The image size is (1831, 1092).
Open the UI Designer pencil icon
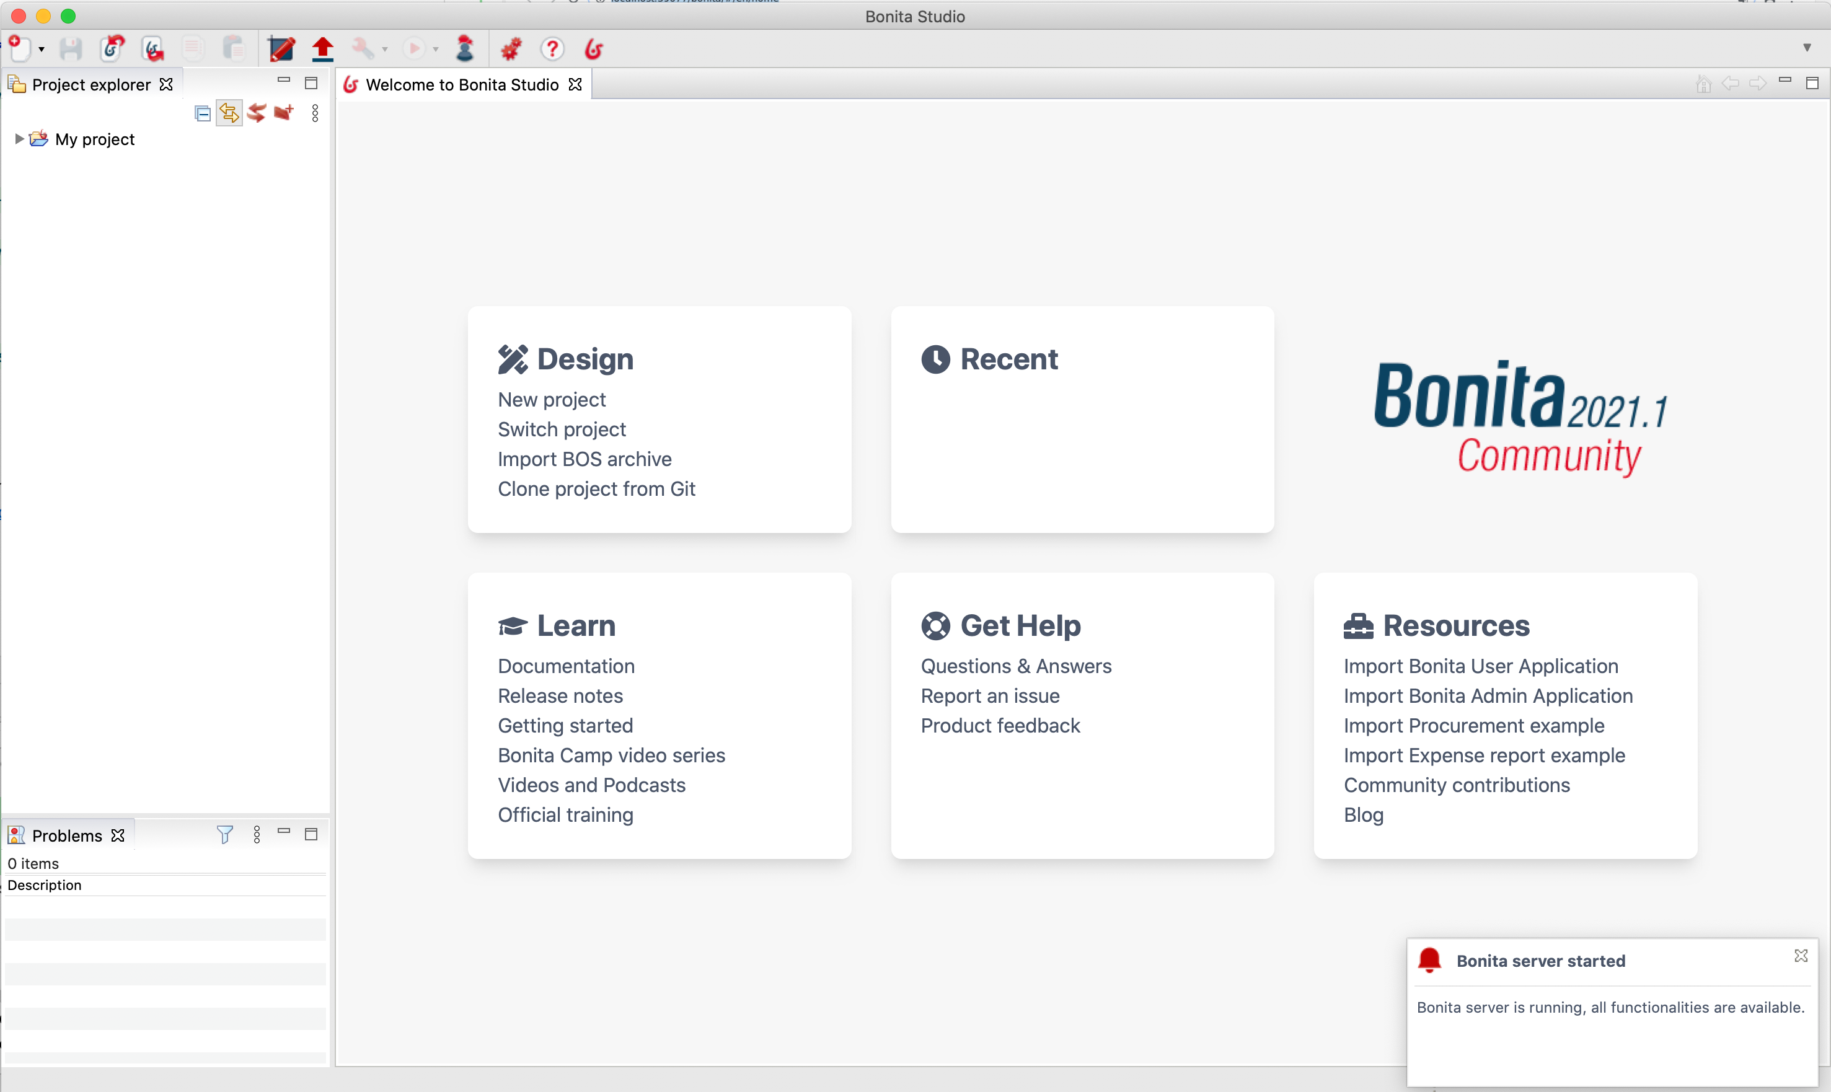click(281, 48)
